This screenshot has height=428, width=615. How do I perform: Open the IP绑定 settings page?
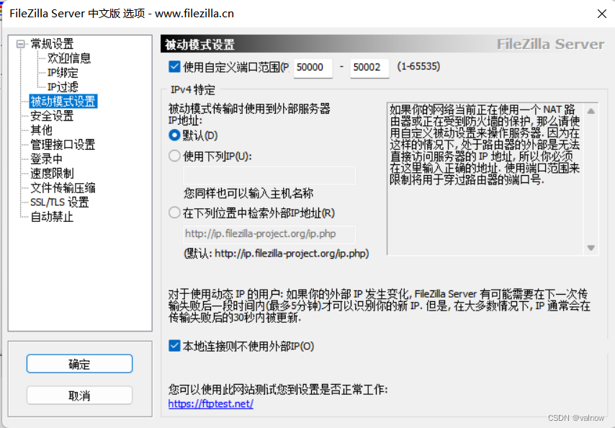click(63, 73)
